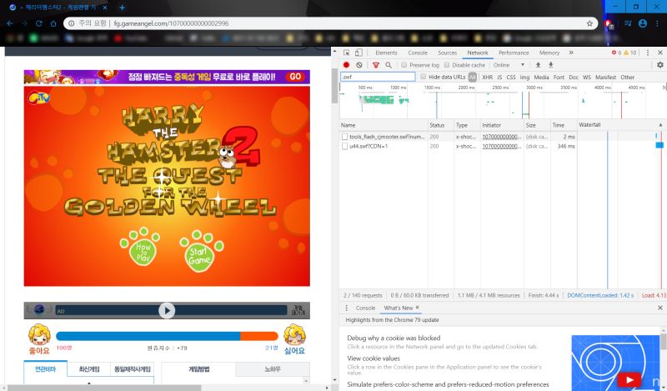Select the 노하우 tab
667x391 pixels.
273,368
